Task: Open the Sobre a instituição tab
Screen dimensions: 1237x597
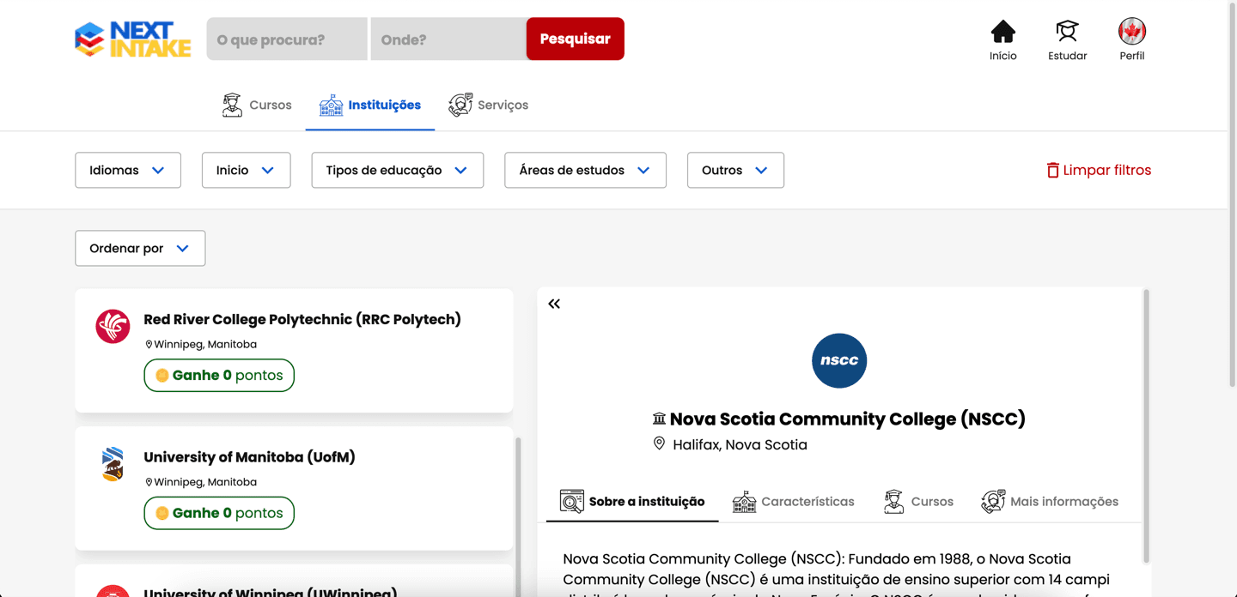Action: coord(632,502)
